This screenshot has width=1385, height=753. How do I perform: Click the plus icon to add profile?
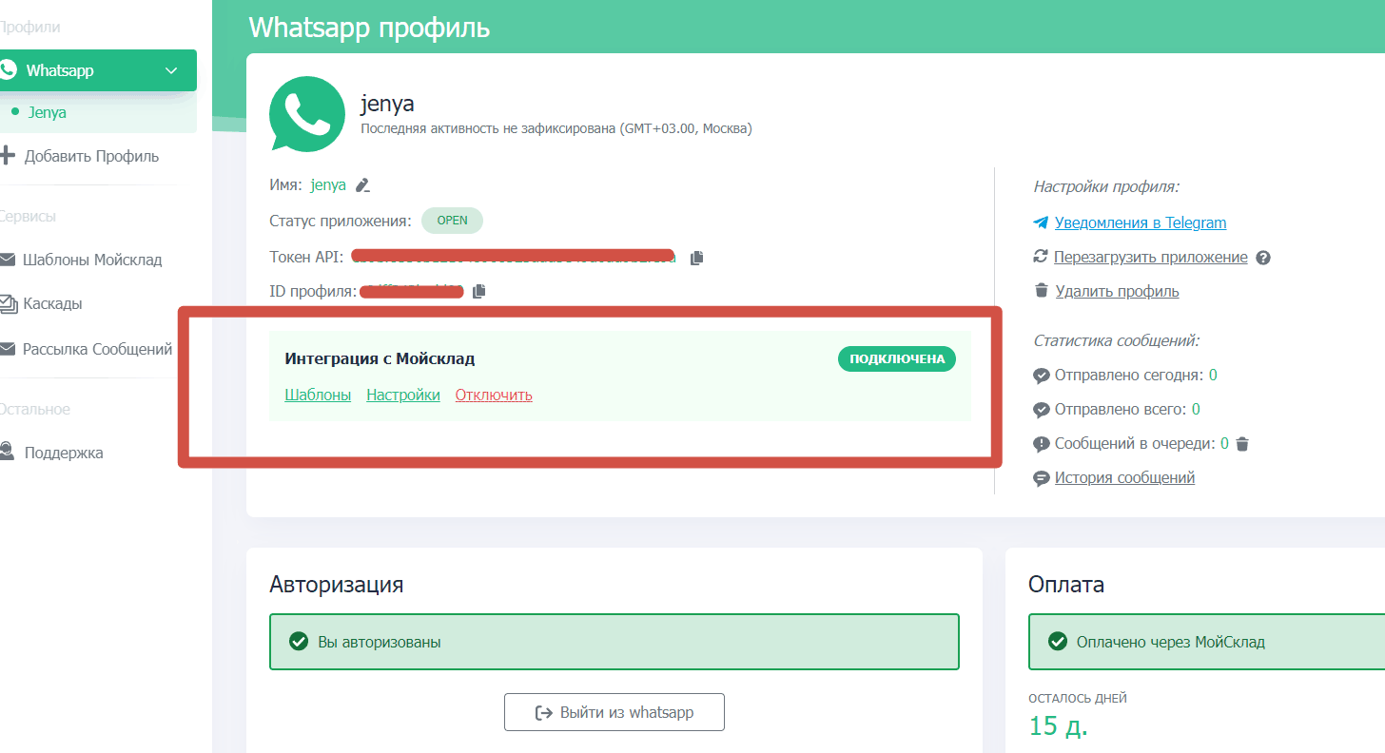coord(8,156)
